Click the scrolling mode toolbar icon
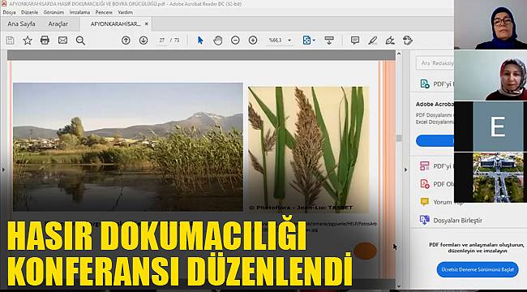 pyautogui.click(x=329, y=41)
